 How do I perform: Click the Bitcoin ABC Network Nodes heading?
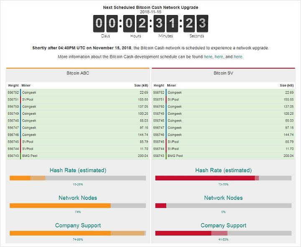[78, 198]
